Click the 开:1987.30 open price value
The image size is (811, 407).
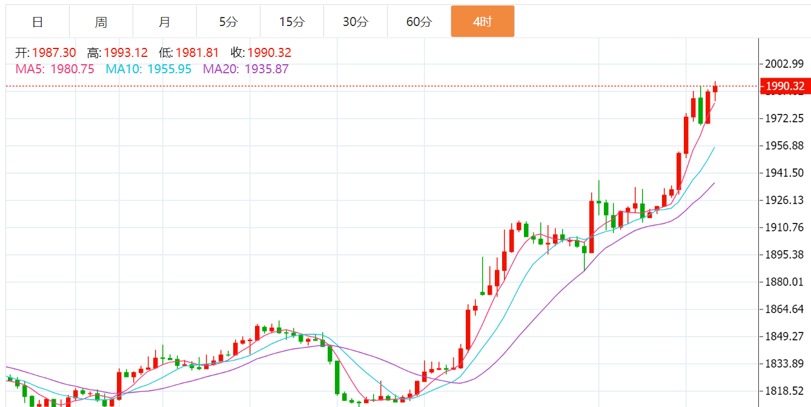[45, 53]
